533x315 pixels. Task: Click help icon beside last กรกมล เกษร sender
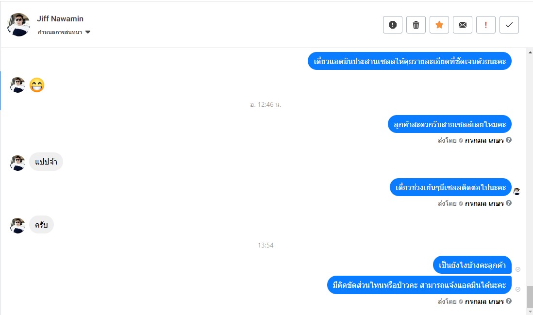point(509,301)
